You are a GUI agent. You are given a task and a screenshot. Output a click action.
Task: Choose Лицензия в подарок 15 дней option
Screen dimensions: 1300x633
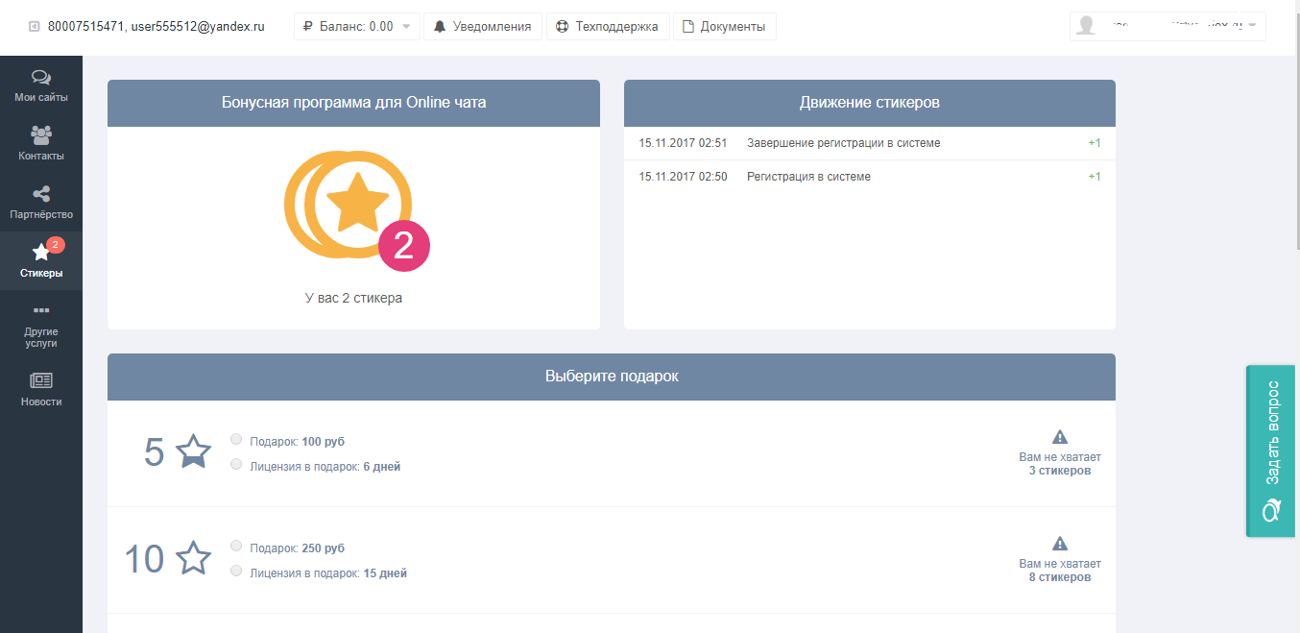pos(236,572)
